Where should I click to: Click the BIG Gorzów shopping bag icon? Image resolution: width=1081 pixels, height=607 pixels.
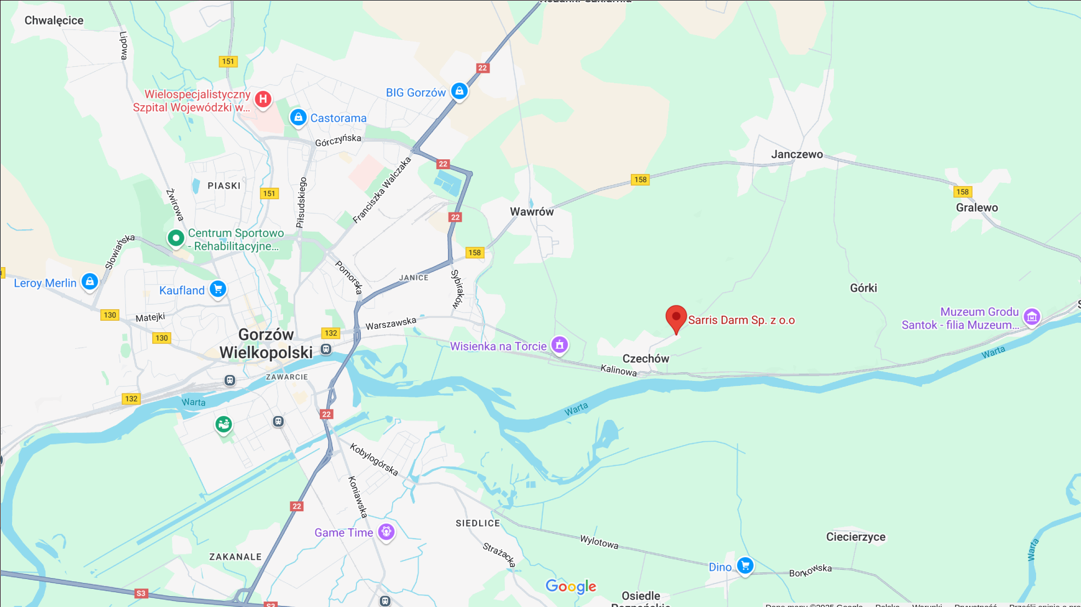(459, 91)
